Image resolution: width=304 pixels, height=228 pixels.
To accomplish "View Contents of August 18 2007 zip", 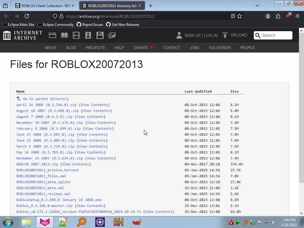I will 96,111.
